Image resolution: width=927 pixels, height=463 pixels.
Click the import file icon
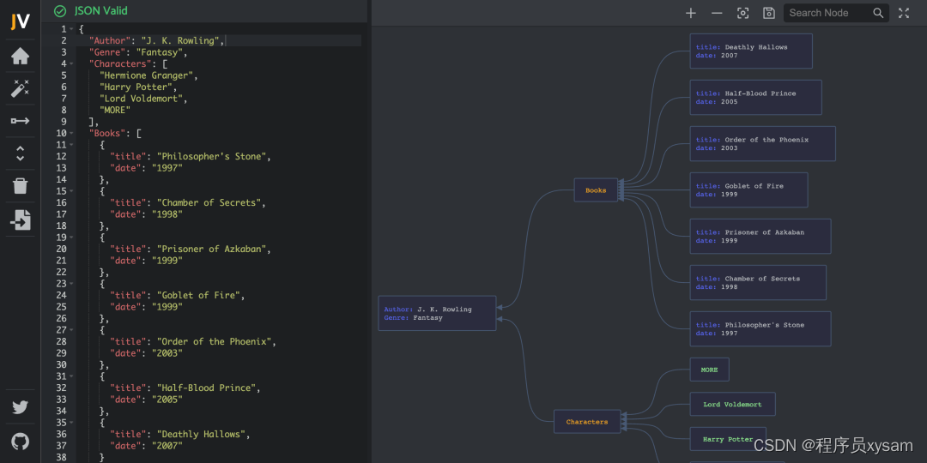[x=20, y=219]
